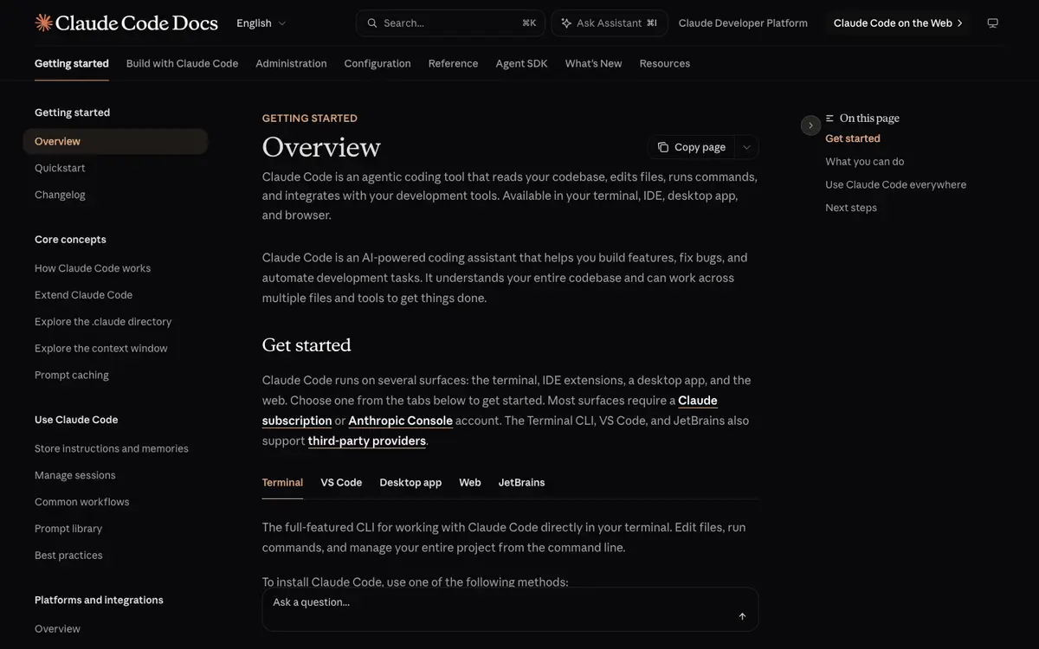Open the What's New tab
The image size is (1039, 649).
point(593,63)
